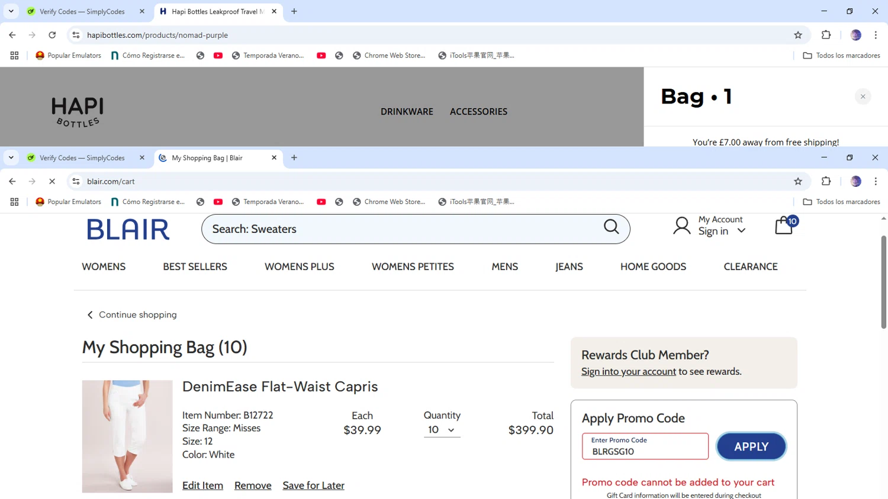Viewport: 888px width, 499px height.
Task: Open the Chrome Web Store bookmark in the Blair window
Action: click(x=389, y=202)
